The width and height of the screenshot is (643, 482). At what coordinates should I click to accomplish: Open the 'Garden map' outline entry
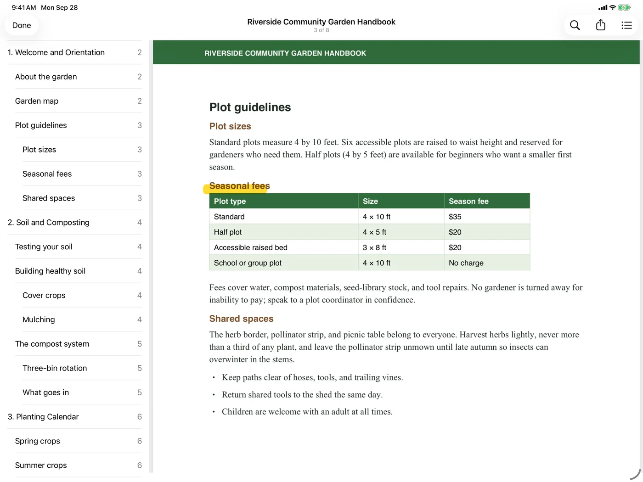pyautogui.click(x=78, y=101)
